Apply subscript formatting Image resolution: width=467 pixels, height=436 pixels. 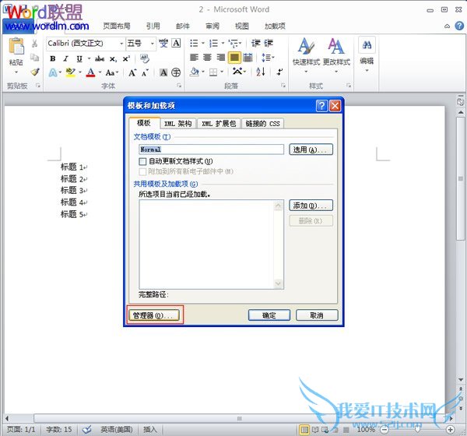(113, 59)
